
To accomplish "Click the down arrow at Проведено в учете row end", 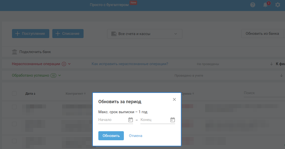I will (x=281, y=75).
